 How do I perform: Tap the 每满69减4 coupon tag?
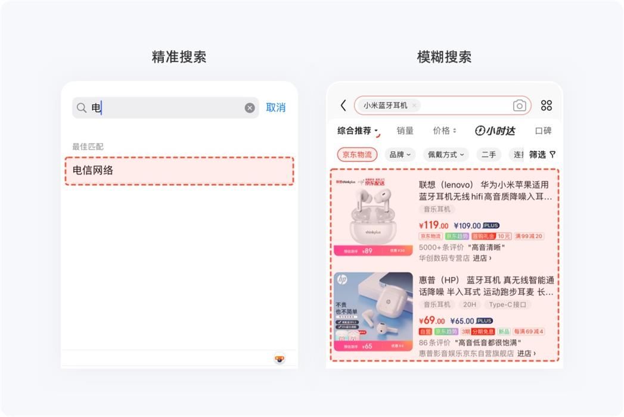[529, 331]
